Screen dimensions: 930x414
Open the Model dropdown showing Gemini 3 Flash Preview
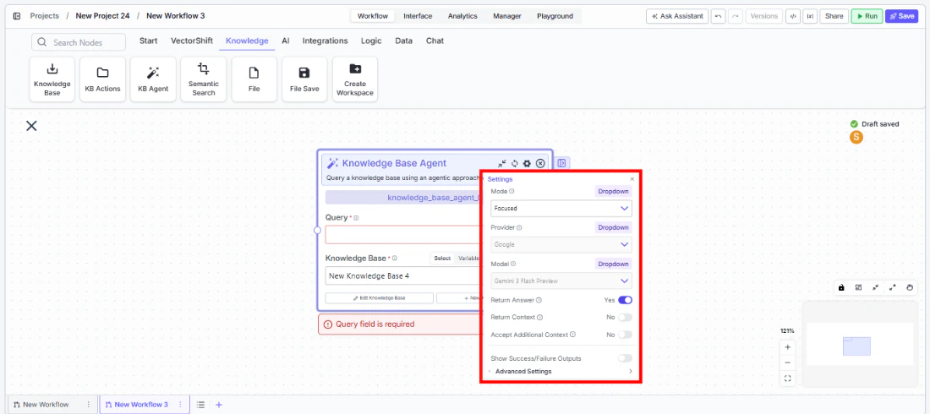(561, 281)
